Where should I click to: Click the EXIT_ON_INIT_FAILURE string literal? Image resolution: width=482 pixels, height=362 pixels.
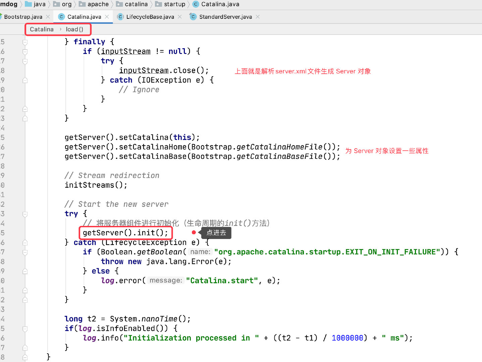tap(327, 252)
